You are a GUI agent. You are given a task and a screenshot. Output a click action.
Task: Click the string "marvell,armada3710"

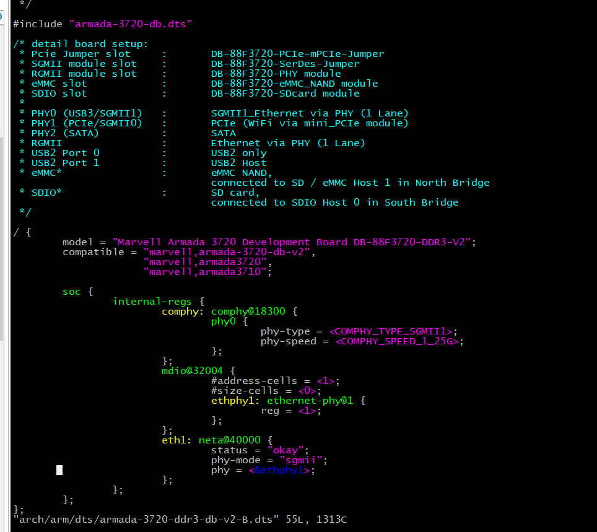205,271
